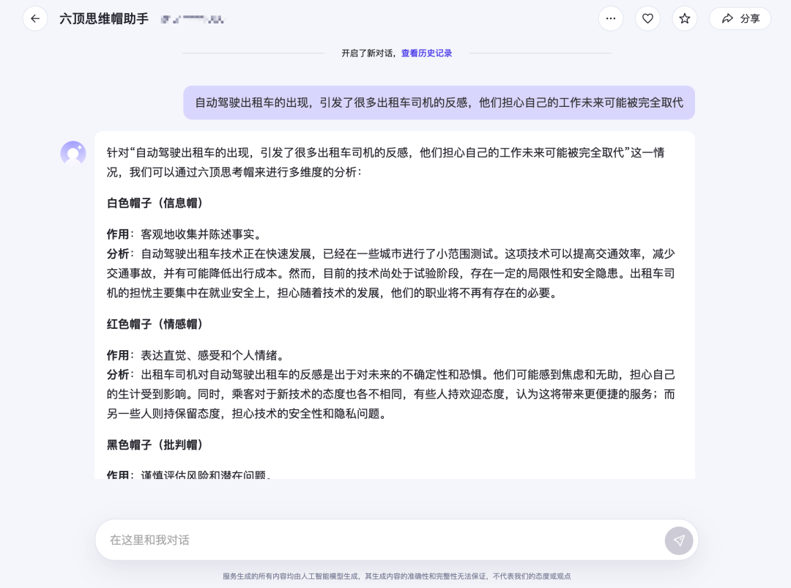
Task: Select the 六顶思维帽助手 title text
Action: click(x=104, y=19)
